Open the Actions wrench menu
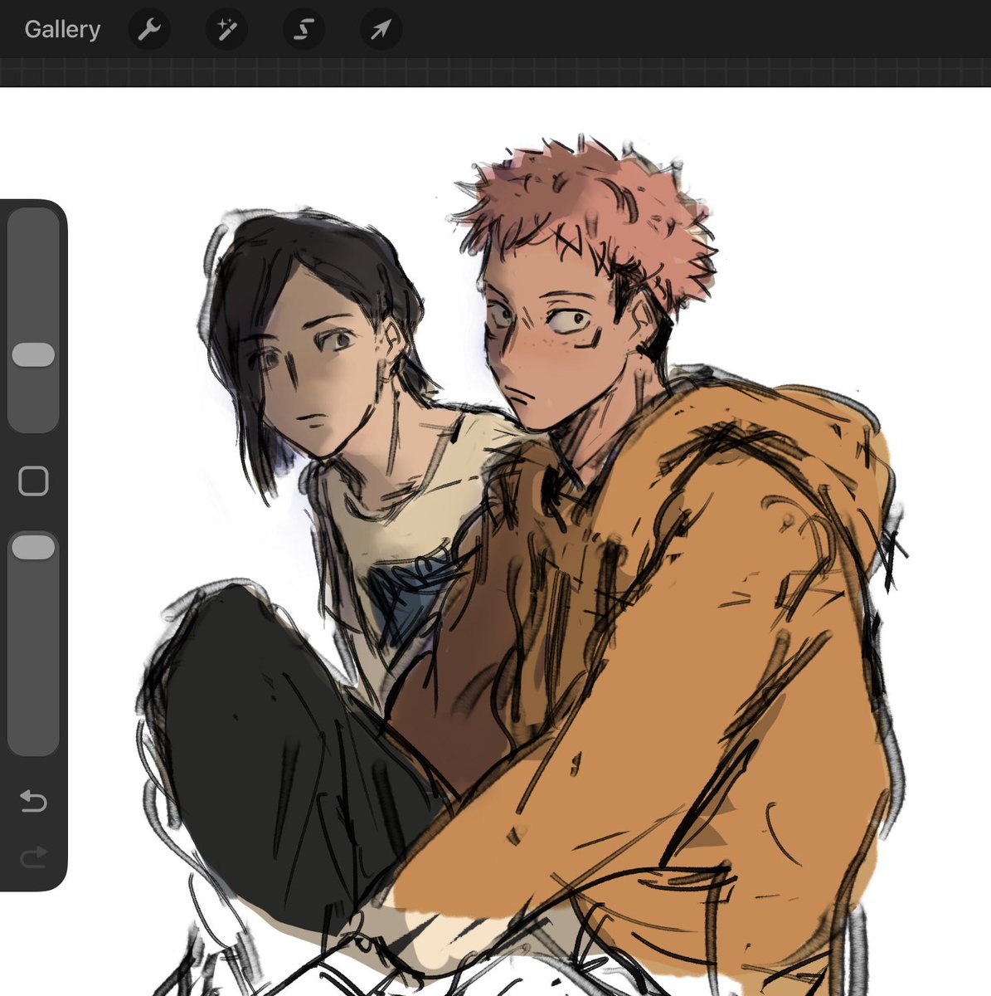Viewport: 991px width, 996px height. (x=149, y=30)
